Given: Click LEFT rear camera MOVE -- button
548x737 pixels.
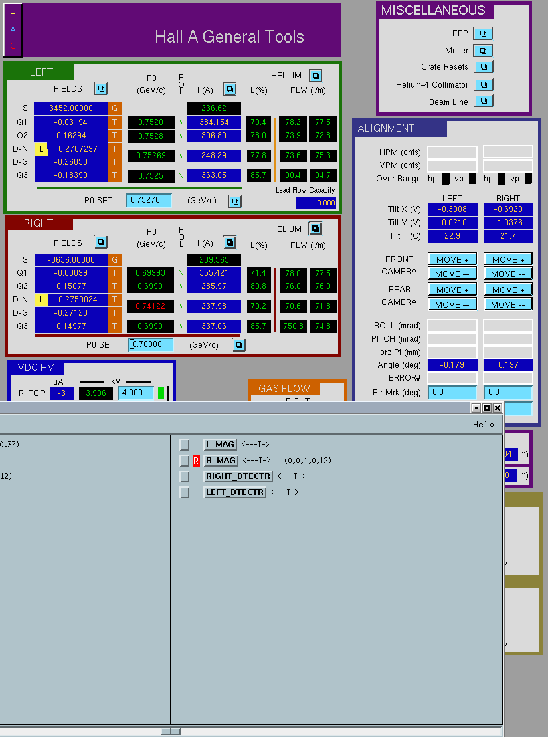Looking at the screenshot, I should coord(452,304).
